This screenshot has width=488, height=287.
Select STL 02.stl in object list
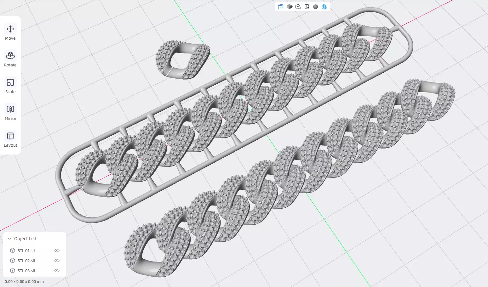pyautogui.click(x=26, y=261)
